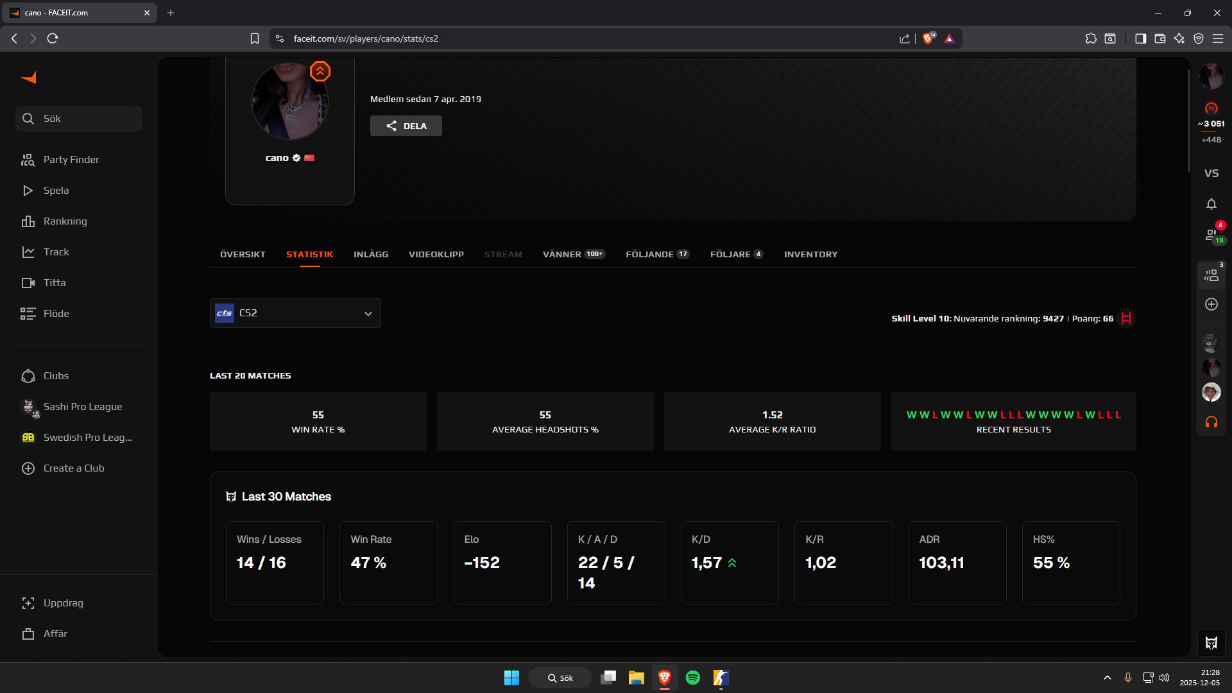Image resolution: width=1232 pixels, height=693 pixels.
Task: Open the INLÄGG tab
Action: click(371, 255)
